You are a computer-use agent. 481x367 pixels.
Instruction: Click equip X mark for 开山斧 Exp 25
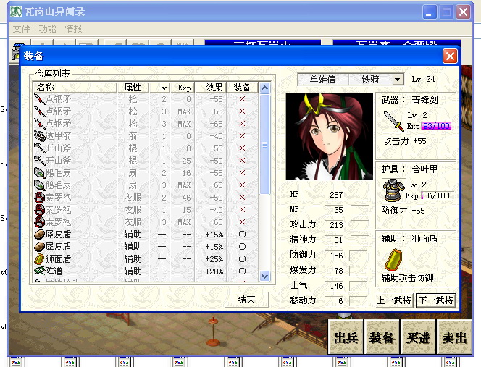[x=242, y=161]
